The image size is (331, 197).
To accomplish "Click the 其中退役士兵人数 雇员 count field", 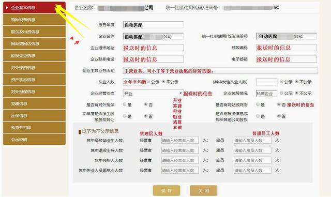I will coord(252,150).
